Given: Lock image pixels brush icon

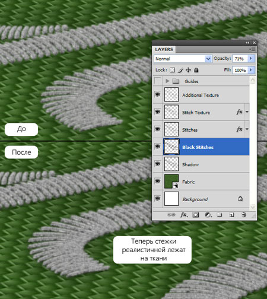Looking at the screenshot, I should coord(180,70).
